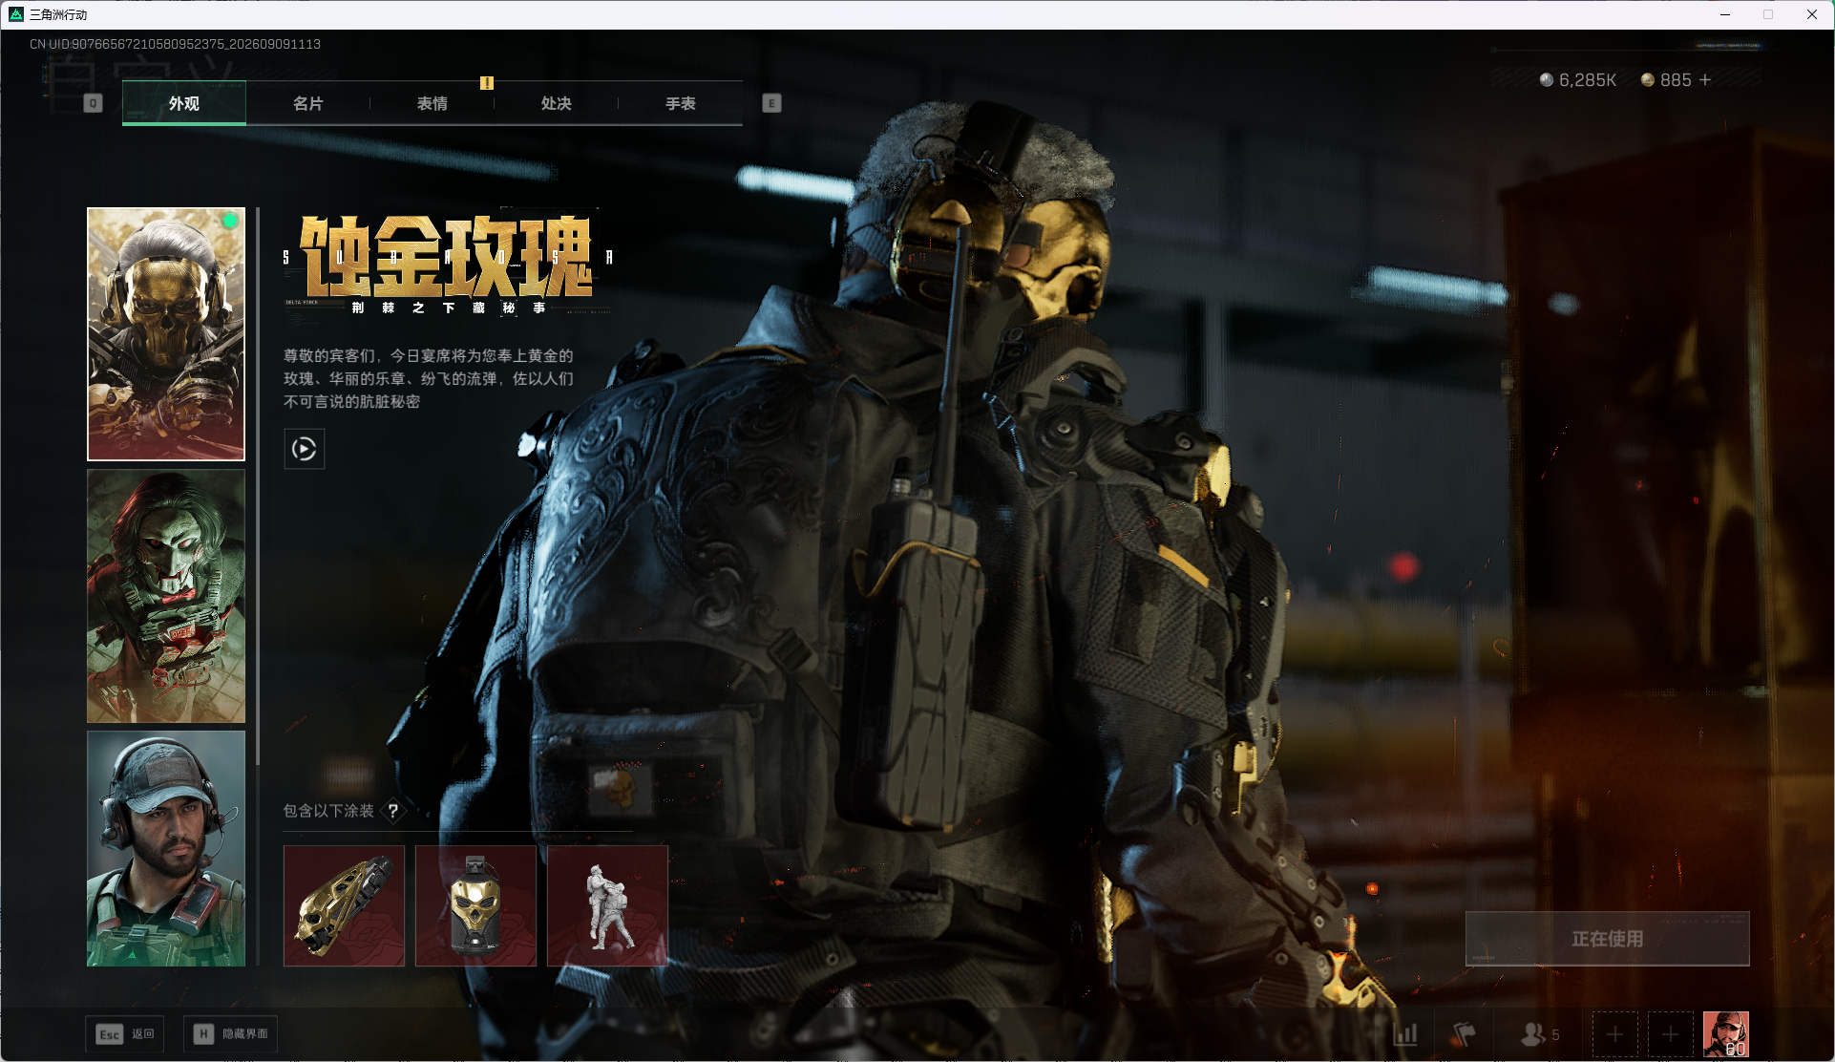Click the skin description starting 尊敬的宾客们

(429, 378)
